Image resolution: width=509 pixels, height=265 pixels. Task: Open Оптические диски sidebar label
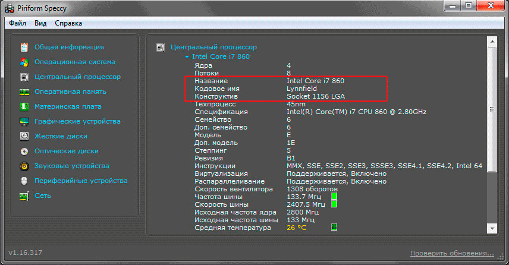[x=66, y=151]
